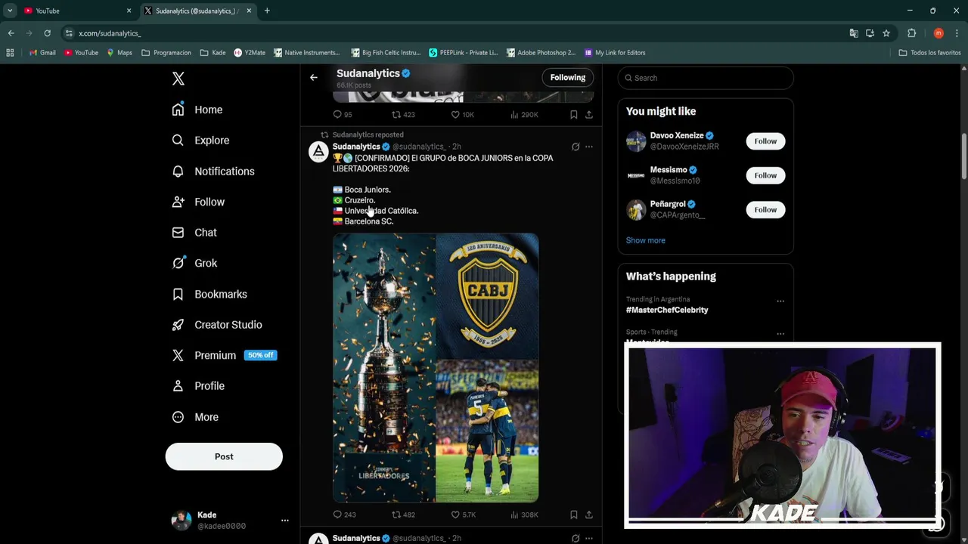Click the page vertical scrollbar thumb
968x544 pixels.
[963, 157]
